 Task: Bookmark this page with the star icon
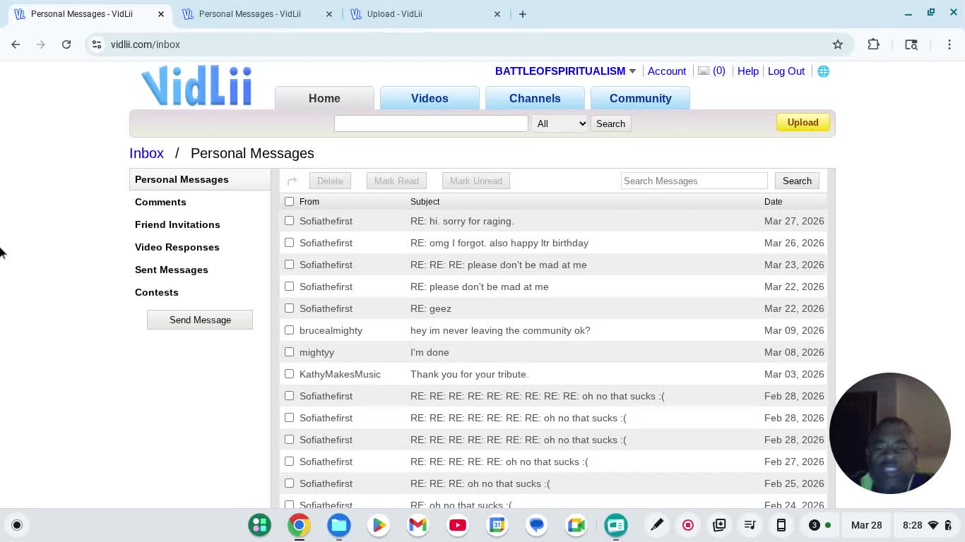[838, 44]
